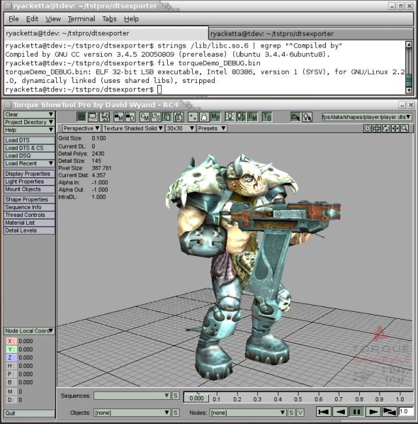The height and width of the screenshot is (424, 418).
Task: Toggle the shining light bulb icon
Action: click(x=229, y=117)
